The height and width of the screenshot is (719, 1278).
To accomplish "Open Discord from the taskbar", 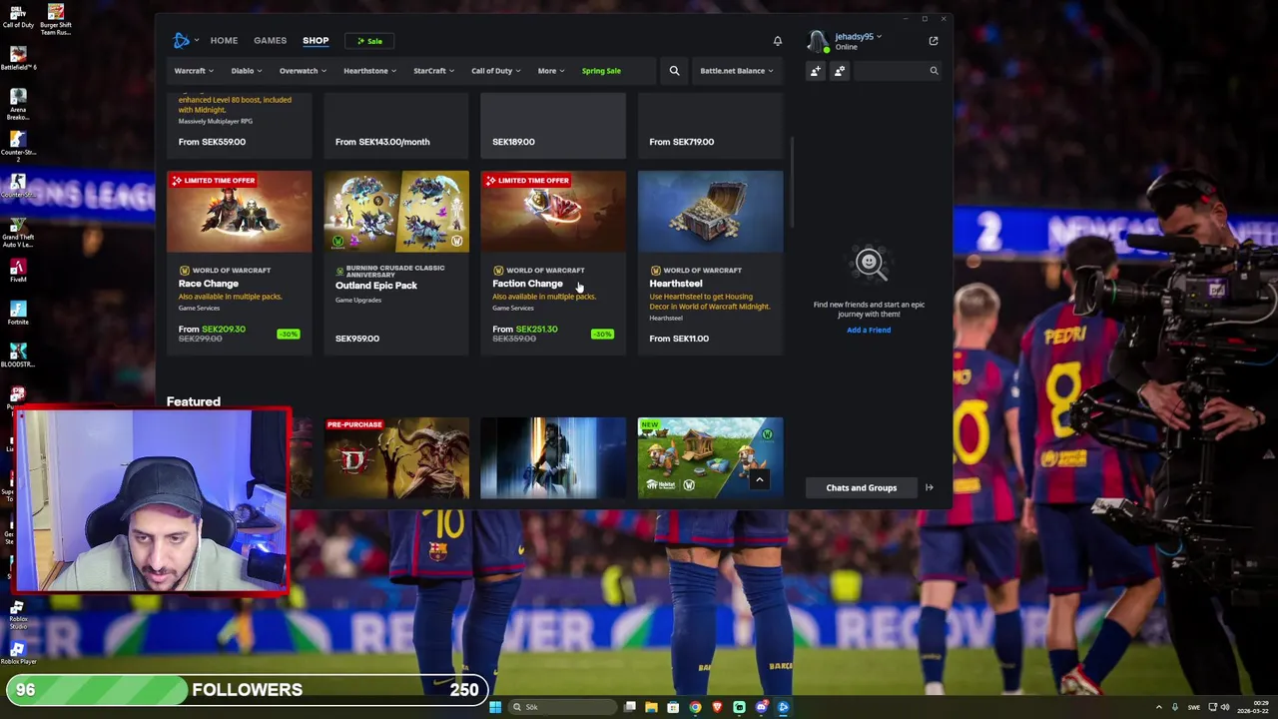I will pyautogui.click(x=761, y=707).
